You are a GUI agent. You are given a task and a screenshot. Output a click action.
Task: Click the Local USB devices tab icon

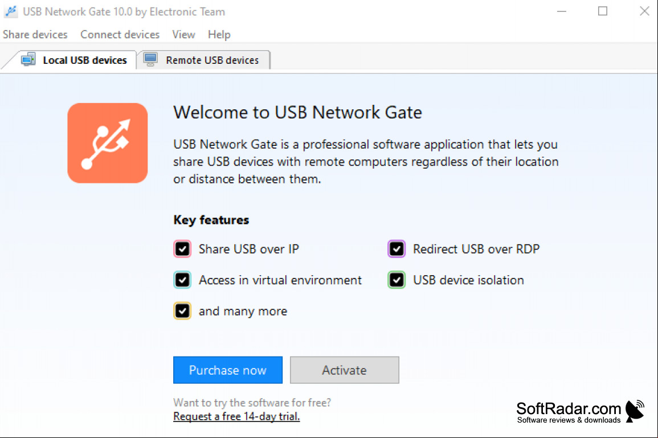tap(28, 60)
